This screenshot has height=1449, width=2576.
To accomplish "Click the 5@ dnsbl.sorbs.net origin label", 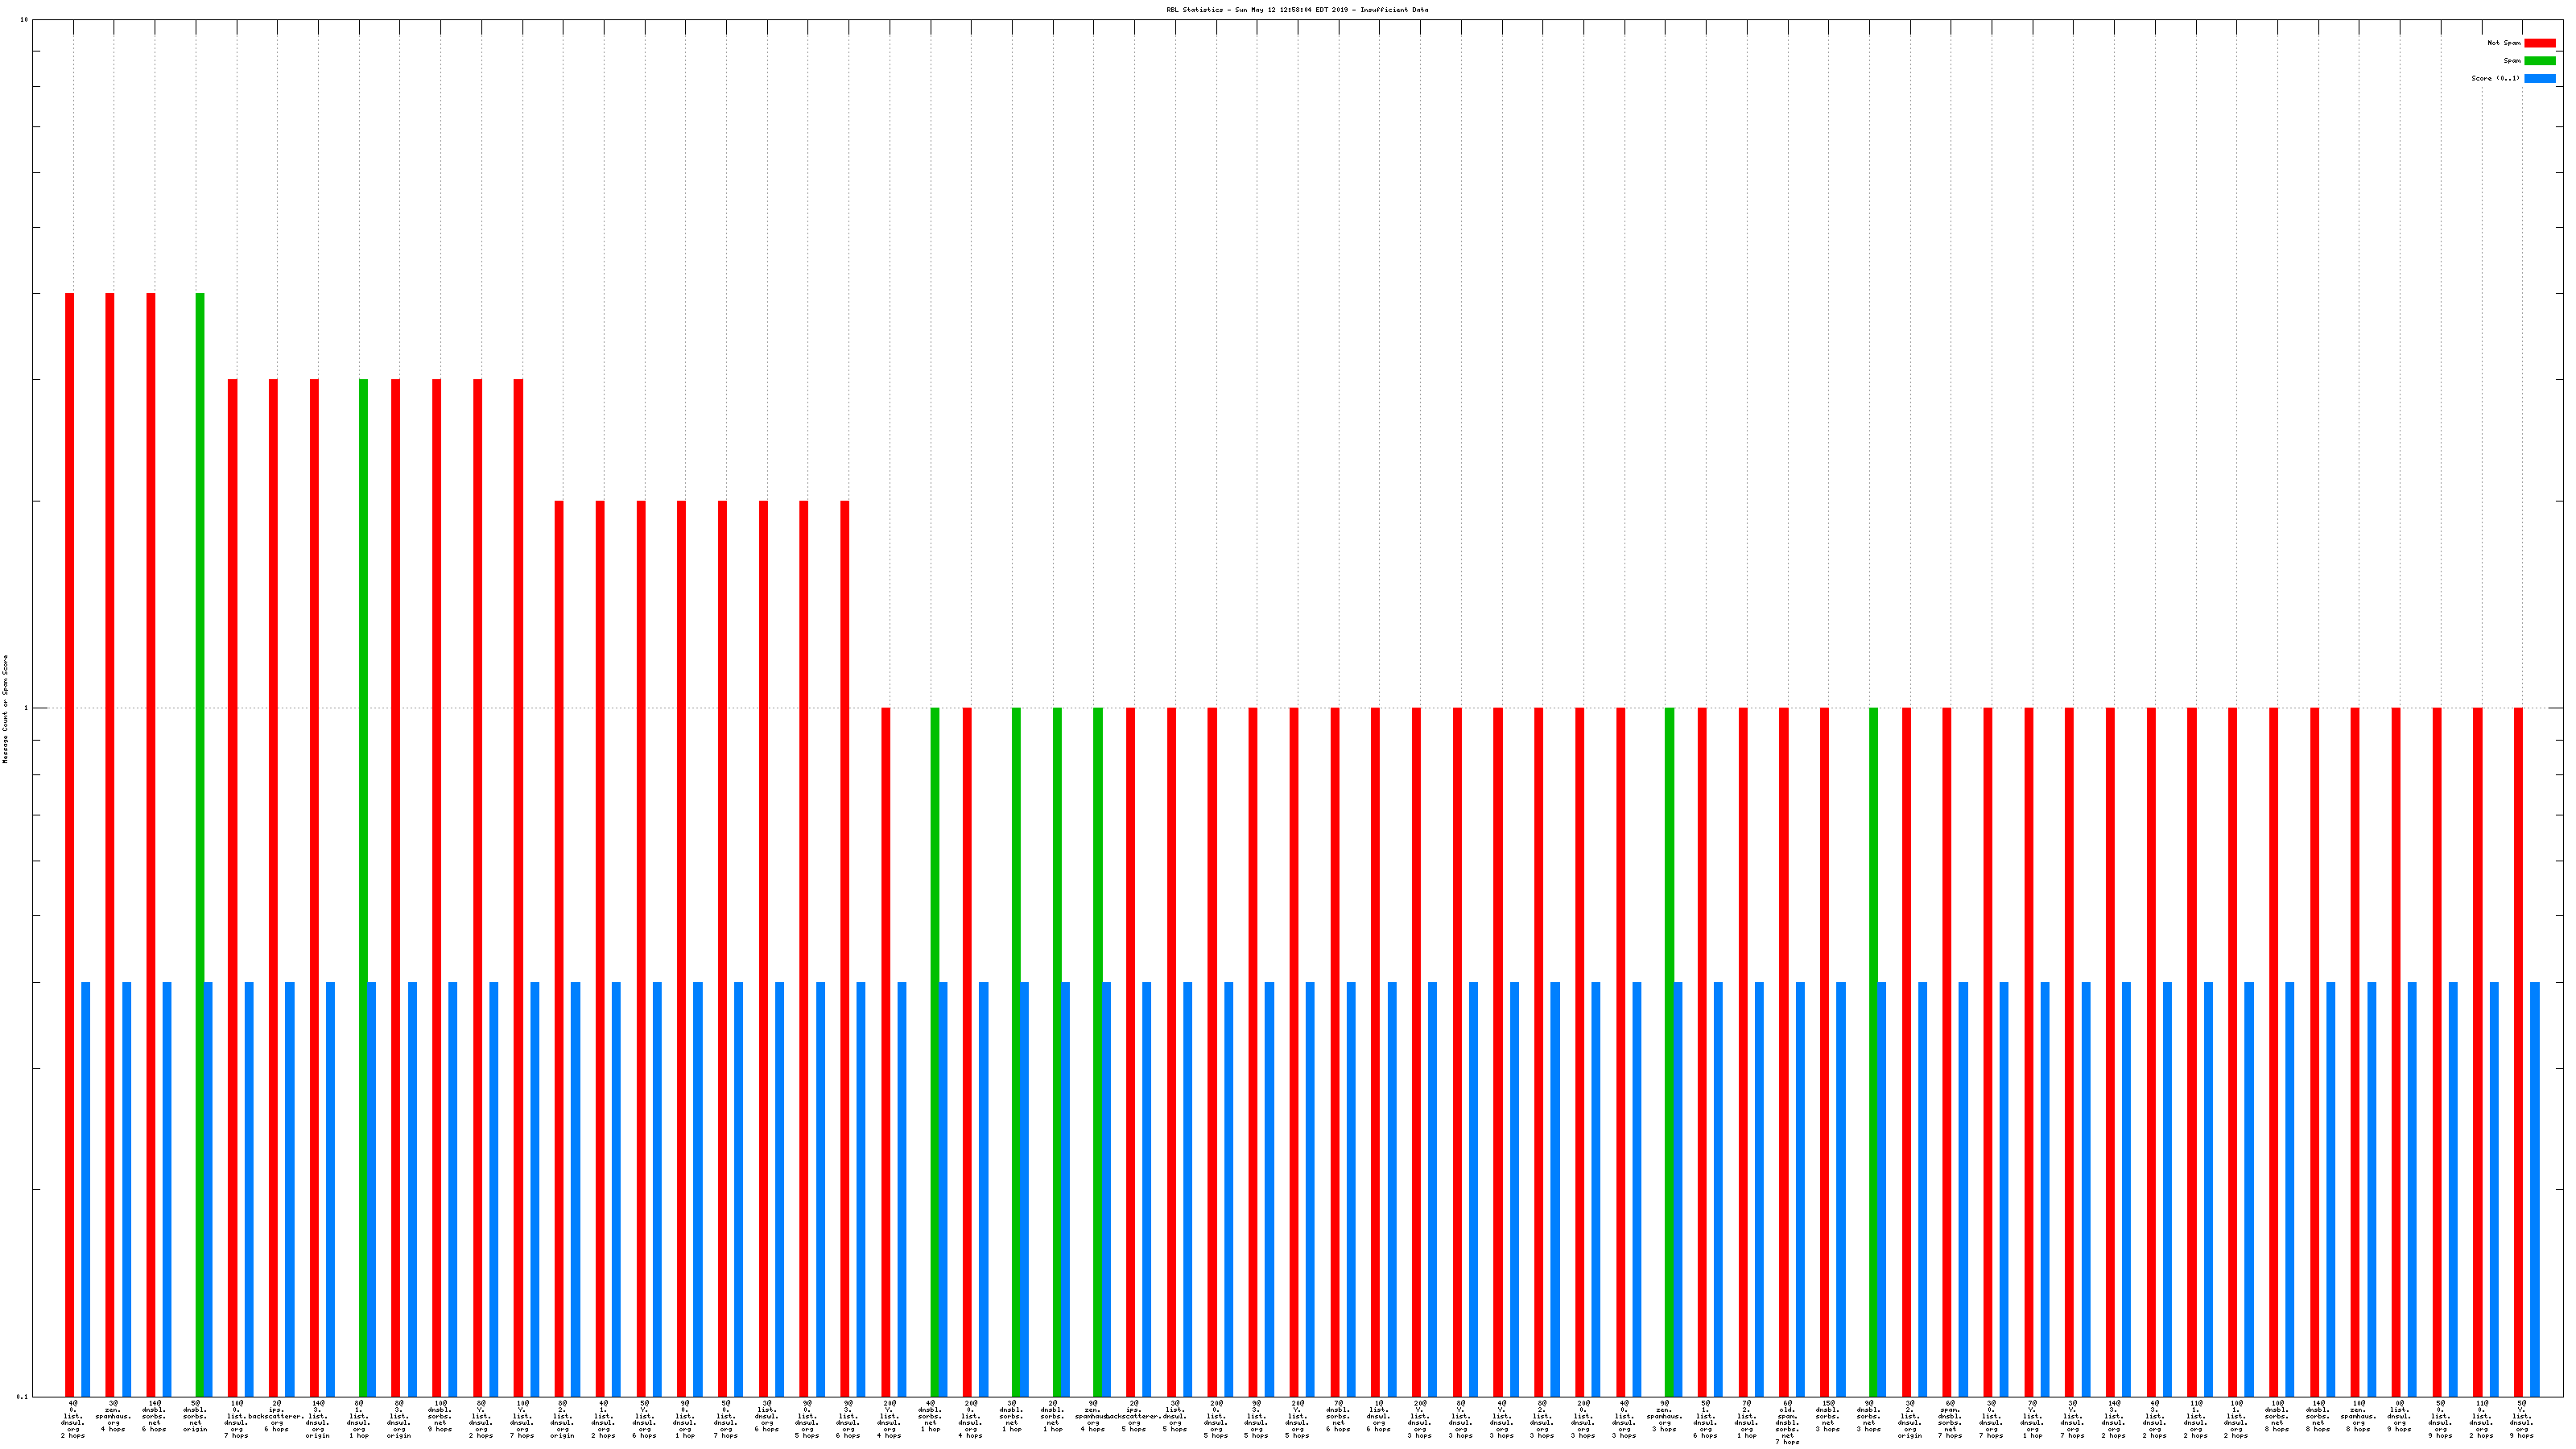I will [x=195, y=1416].
